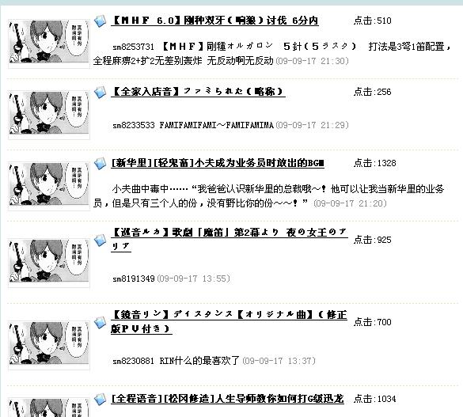Open the 【全家入店音】 title link
The height and width of the screenshot is (417, 463).
(x=198, y=92)
